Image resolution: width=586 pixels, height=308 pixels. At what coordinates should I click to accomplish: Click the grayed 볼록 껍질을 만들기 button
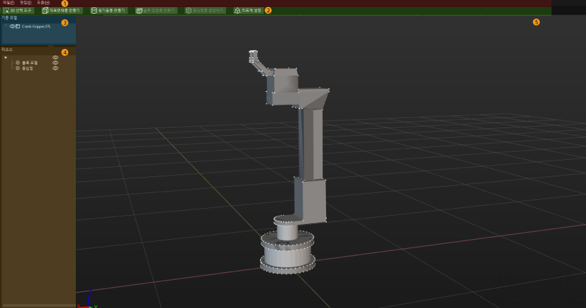(x=156, y=11)
